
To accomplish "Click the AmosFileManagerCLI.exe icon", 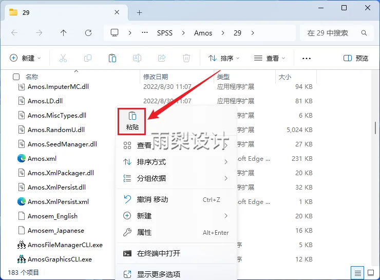I will click(x=22, y=245).
